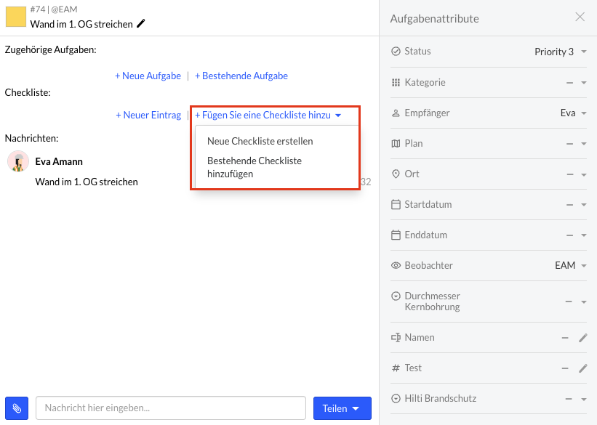
Task: Select Neue Checkliste erstellen menu option
Action: click(260, 141)
